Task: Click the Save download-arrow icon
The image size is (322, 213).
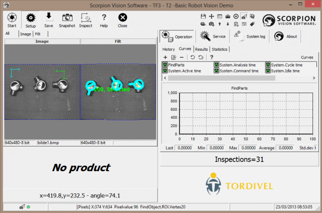Action: 48,18
